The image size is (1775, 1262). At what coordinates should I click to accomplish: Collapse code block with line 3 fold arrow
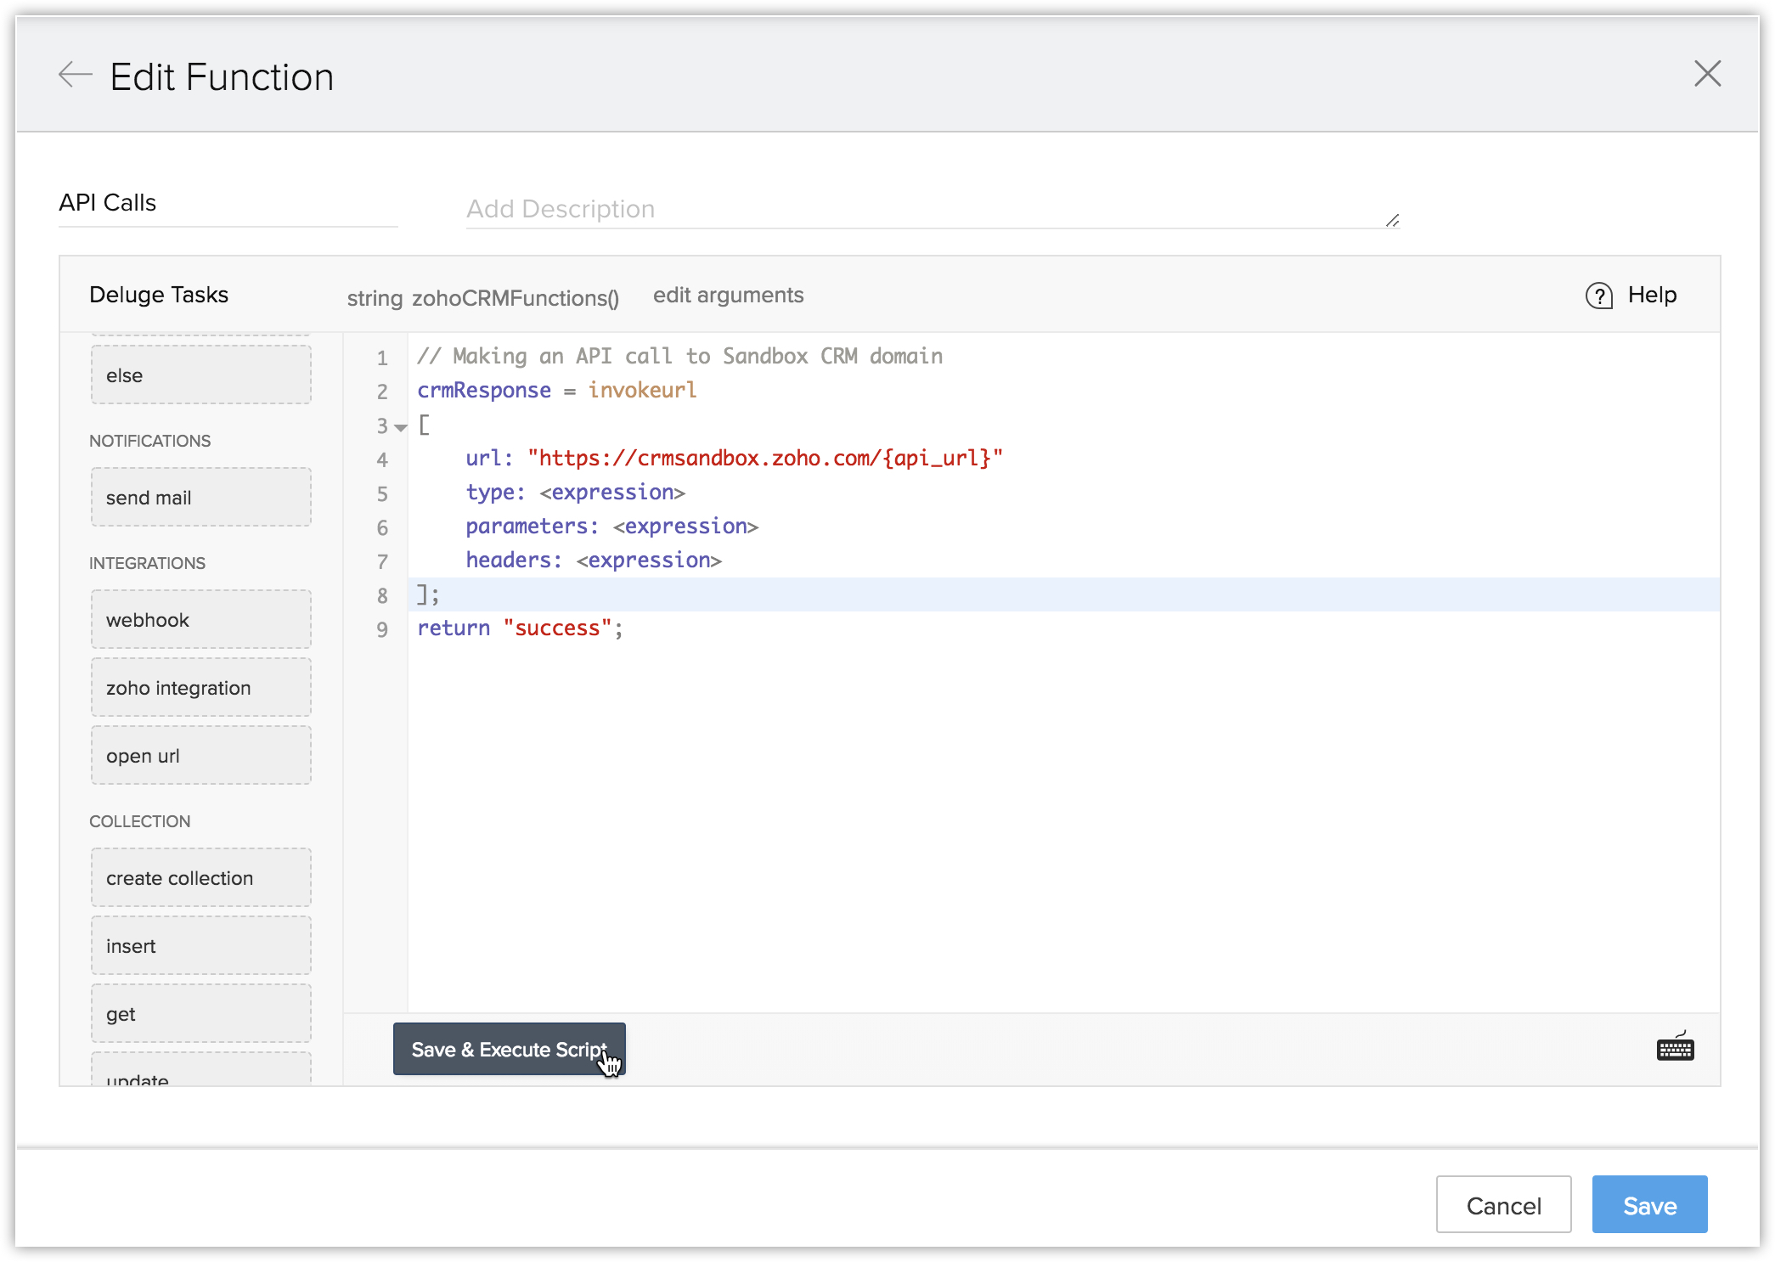401,427
